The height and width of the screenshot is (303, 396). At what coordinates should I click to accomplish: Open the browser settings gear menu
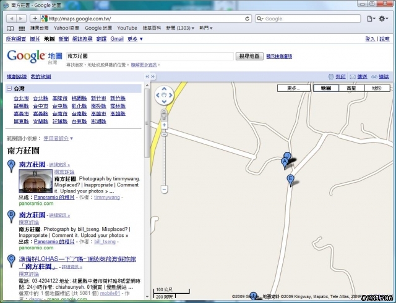(383, 19)
